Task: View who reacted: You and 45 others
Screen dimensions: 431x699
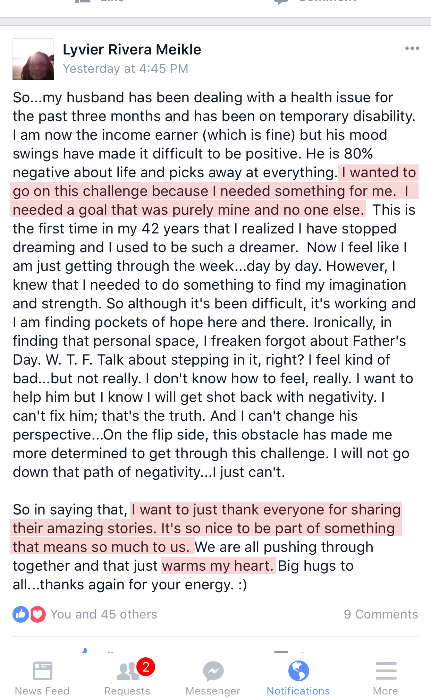Action: [x=104, y=614]
